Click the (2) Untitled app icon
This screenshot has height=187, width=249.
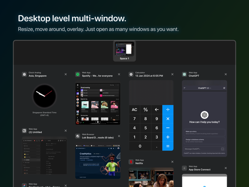click(24, 131)
